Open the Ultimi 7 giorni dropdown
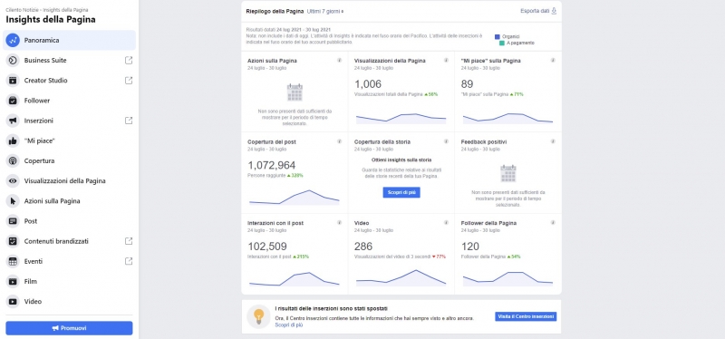Viewport: 725px width, 339px height. 325,11
